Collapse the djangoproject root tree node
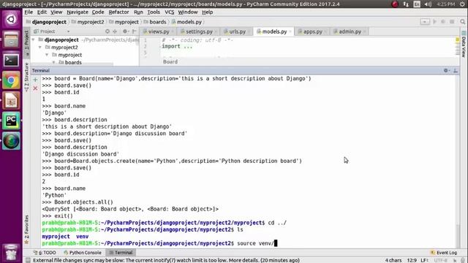Viewport: 468px width, 263px height. click(33, 39)
